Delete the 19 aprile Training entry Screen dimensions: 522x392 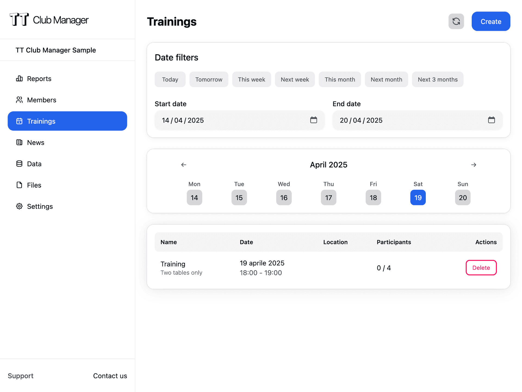click(481, 268)
